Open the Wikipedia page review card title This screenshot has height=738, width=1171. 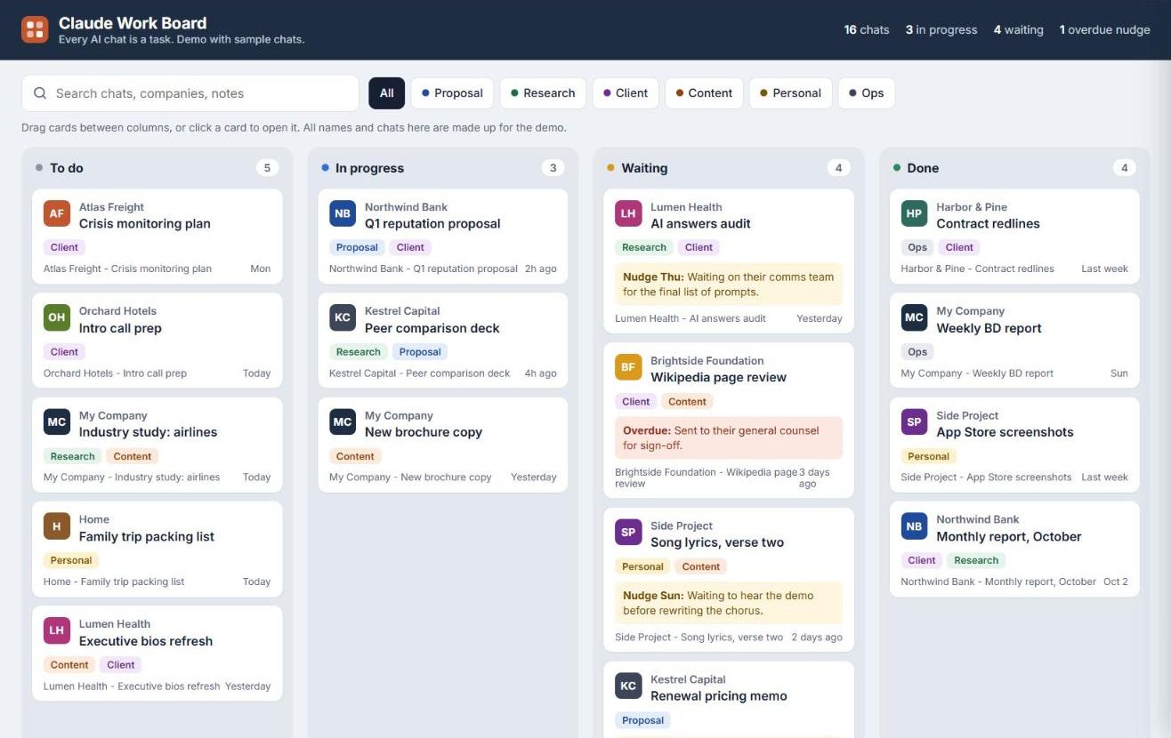click(x=718, y=377)
